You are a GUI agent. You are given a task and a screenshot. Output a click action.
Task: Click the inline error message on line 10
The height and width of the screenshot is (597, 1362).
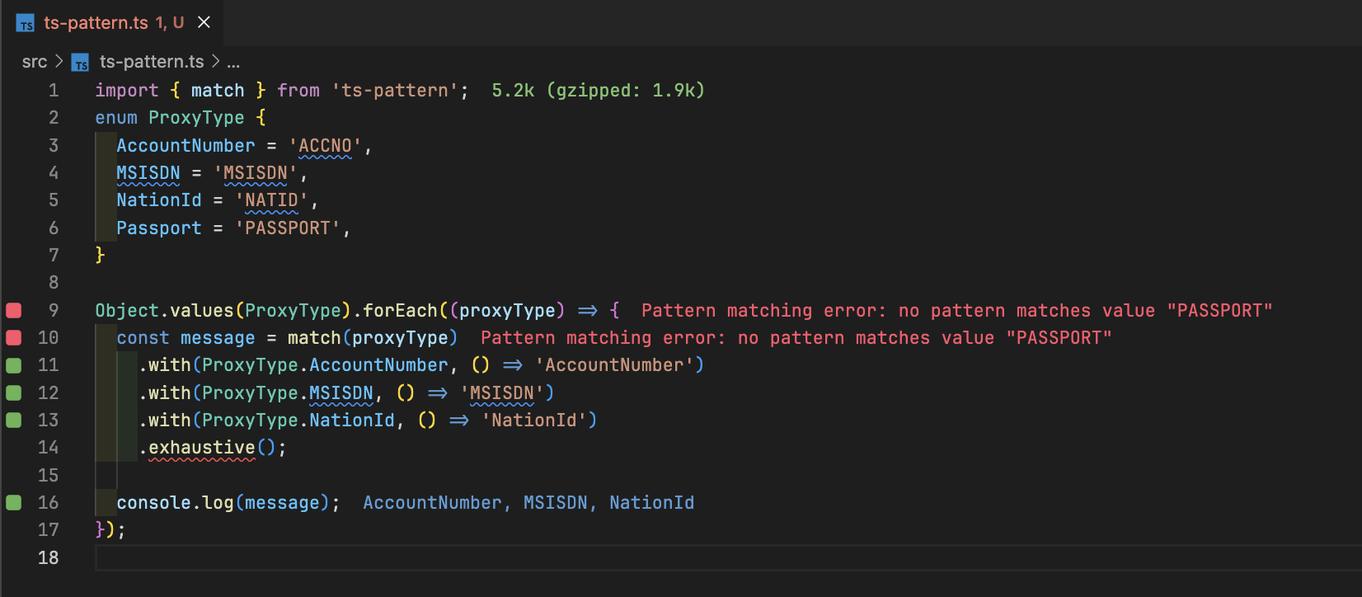(796, 338)
